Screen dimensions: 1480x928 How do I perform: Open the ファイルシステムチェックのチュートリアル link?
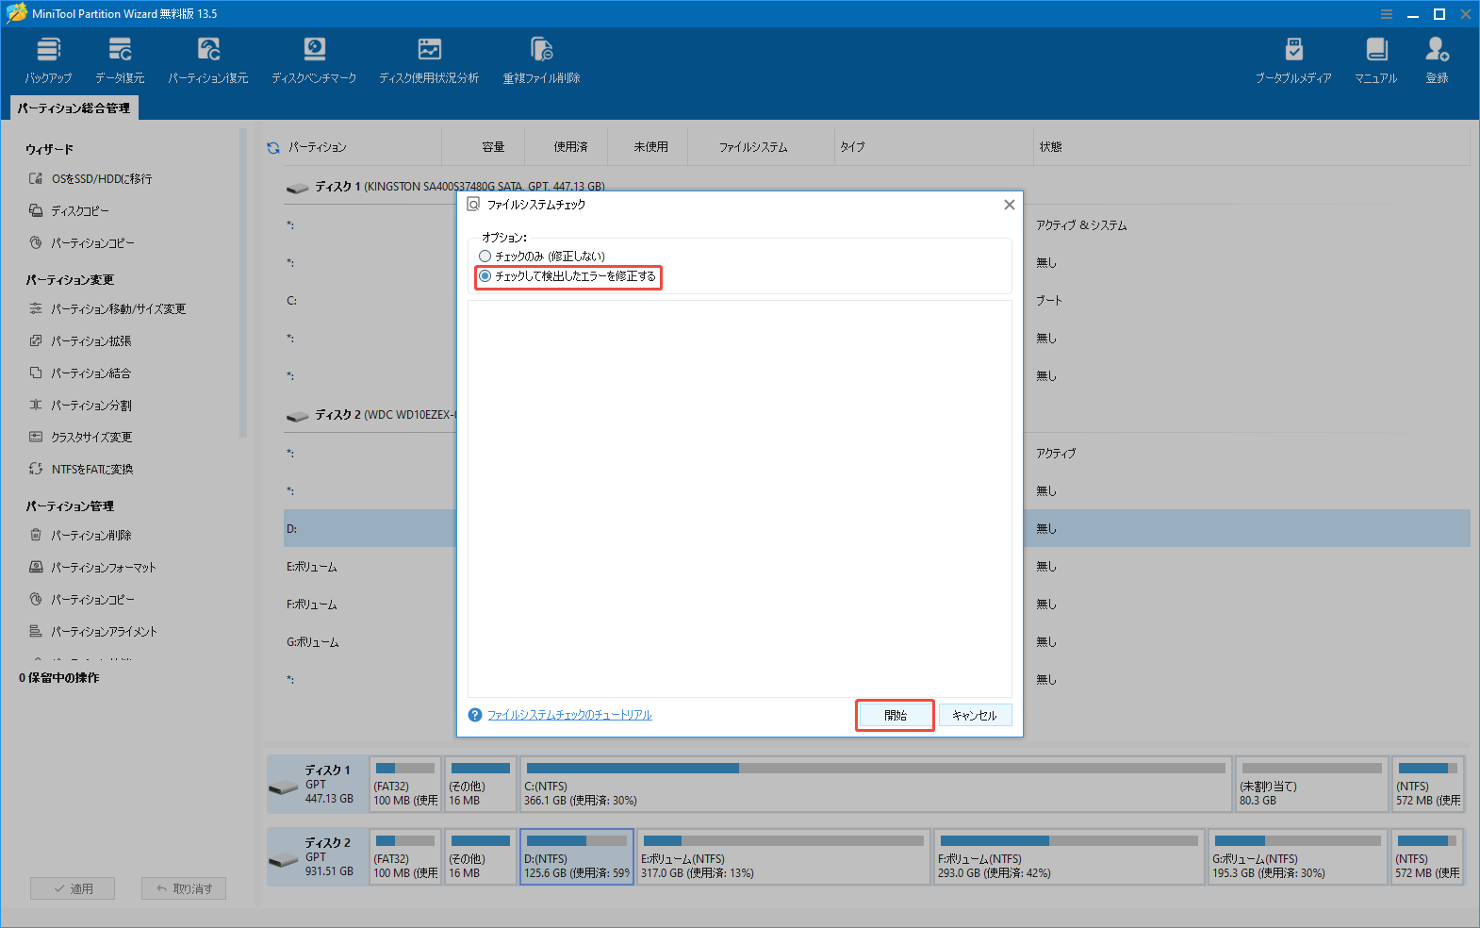569,715
